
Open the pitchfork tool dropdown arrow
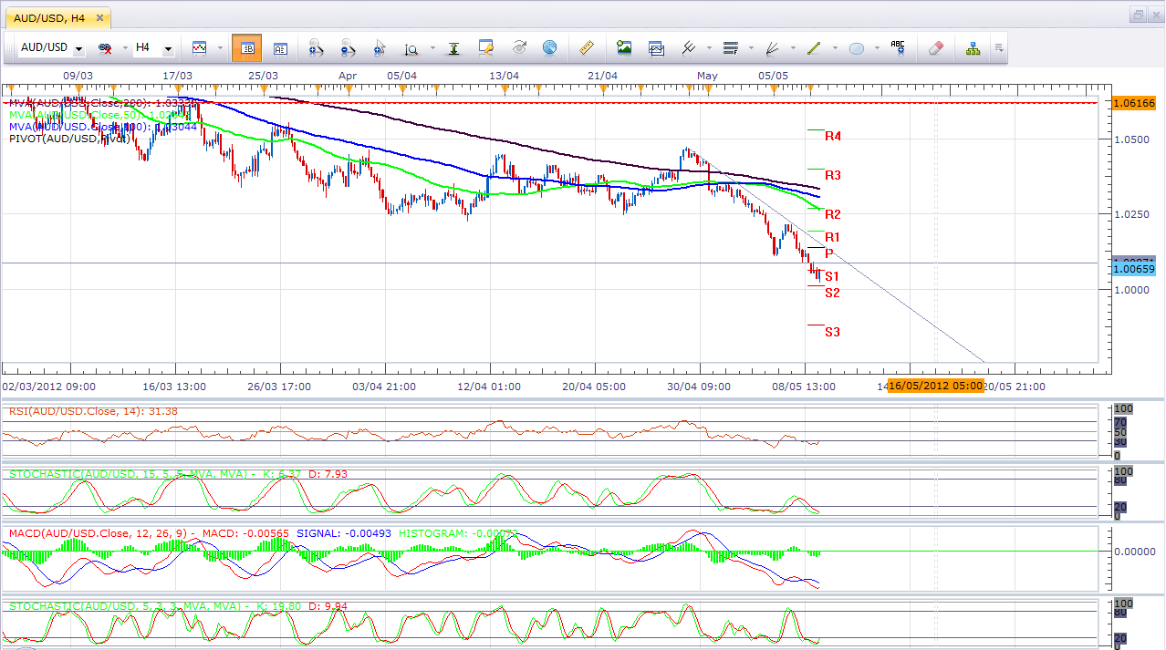(709, 48)
